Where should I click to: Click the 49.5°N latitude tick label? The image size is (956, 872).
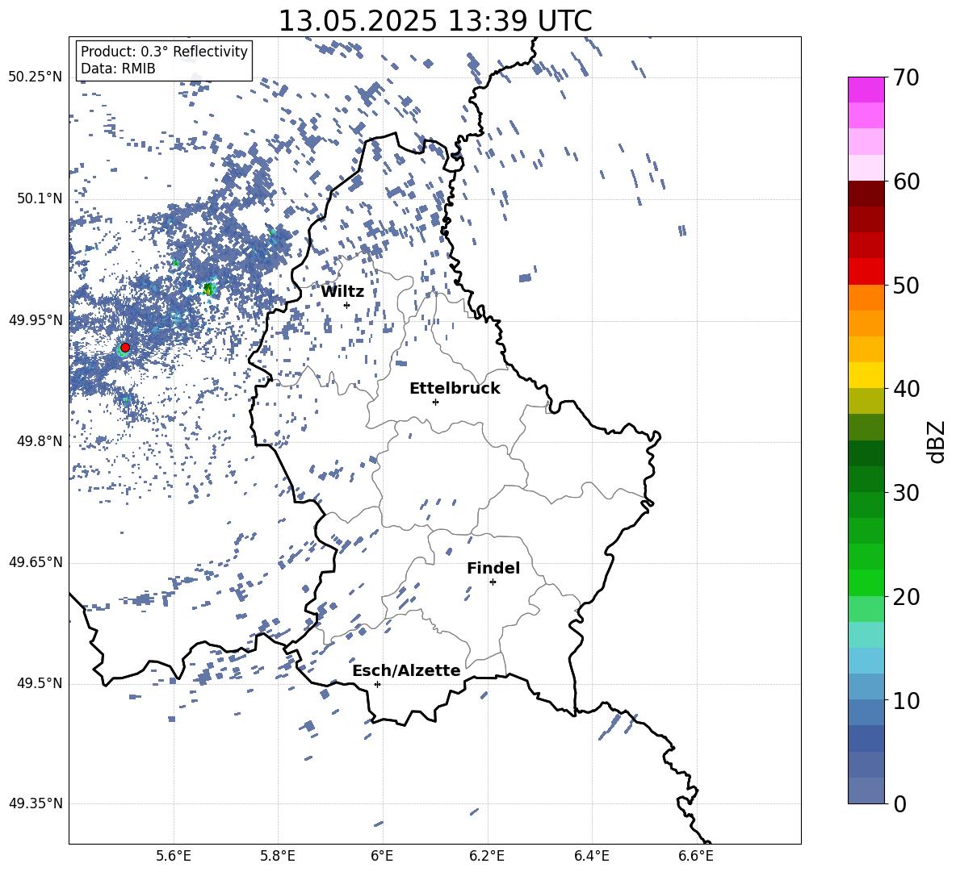(x=40, y=683)
